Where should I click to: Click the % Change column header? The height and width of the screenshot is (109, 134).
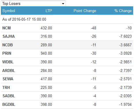[123, 11]
